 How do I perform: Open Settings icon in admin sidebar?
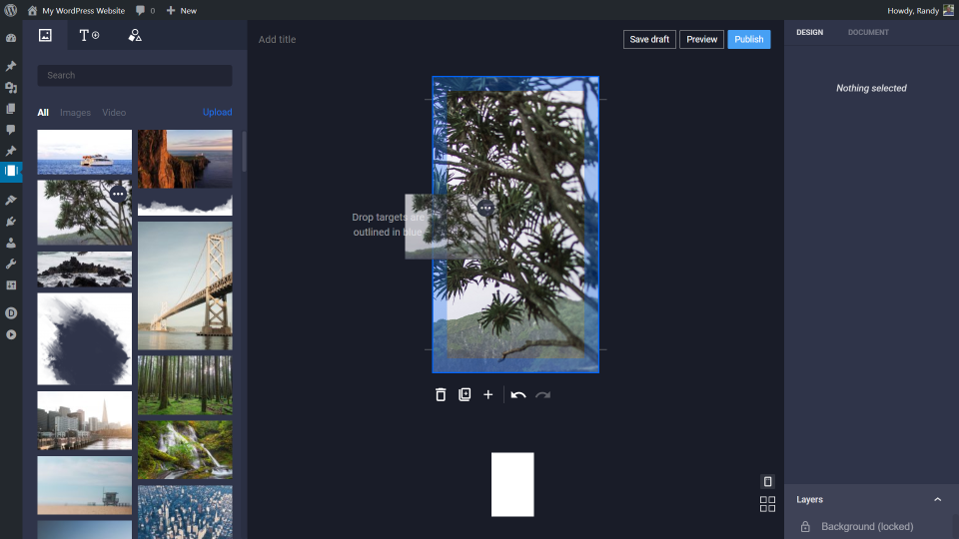(x=11, y=284)
